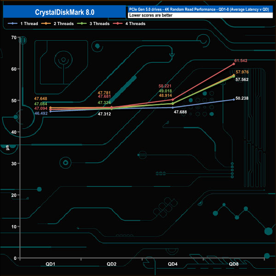This screenshot has height=276, width=276.
Task: Select the 47.681 data label
Action: [104, 96]
